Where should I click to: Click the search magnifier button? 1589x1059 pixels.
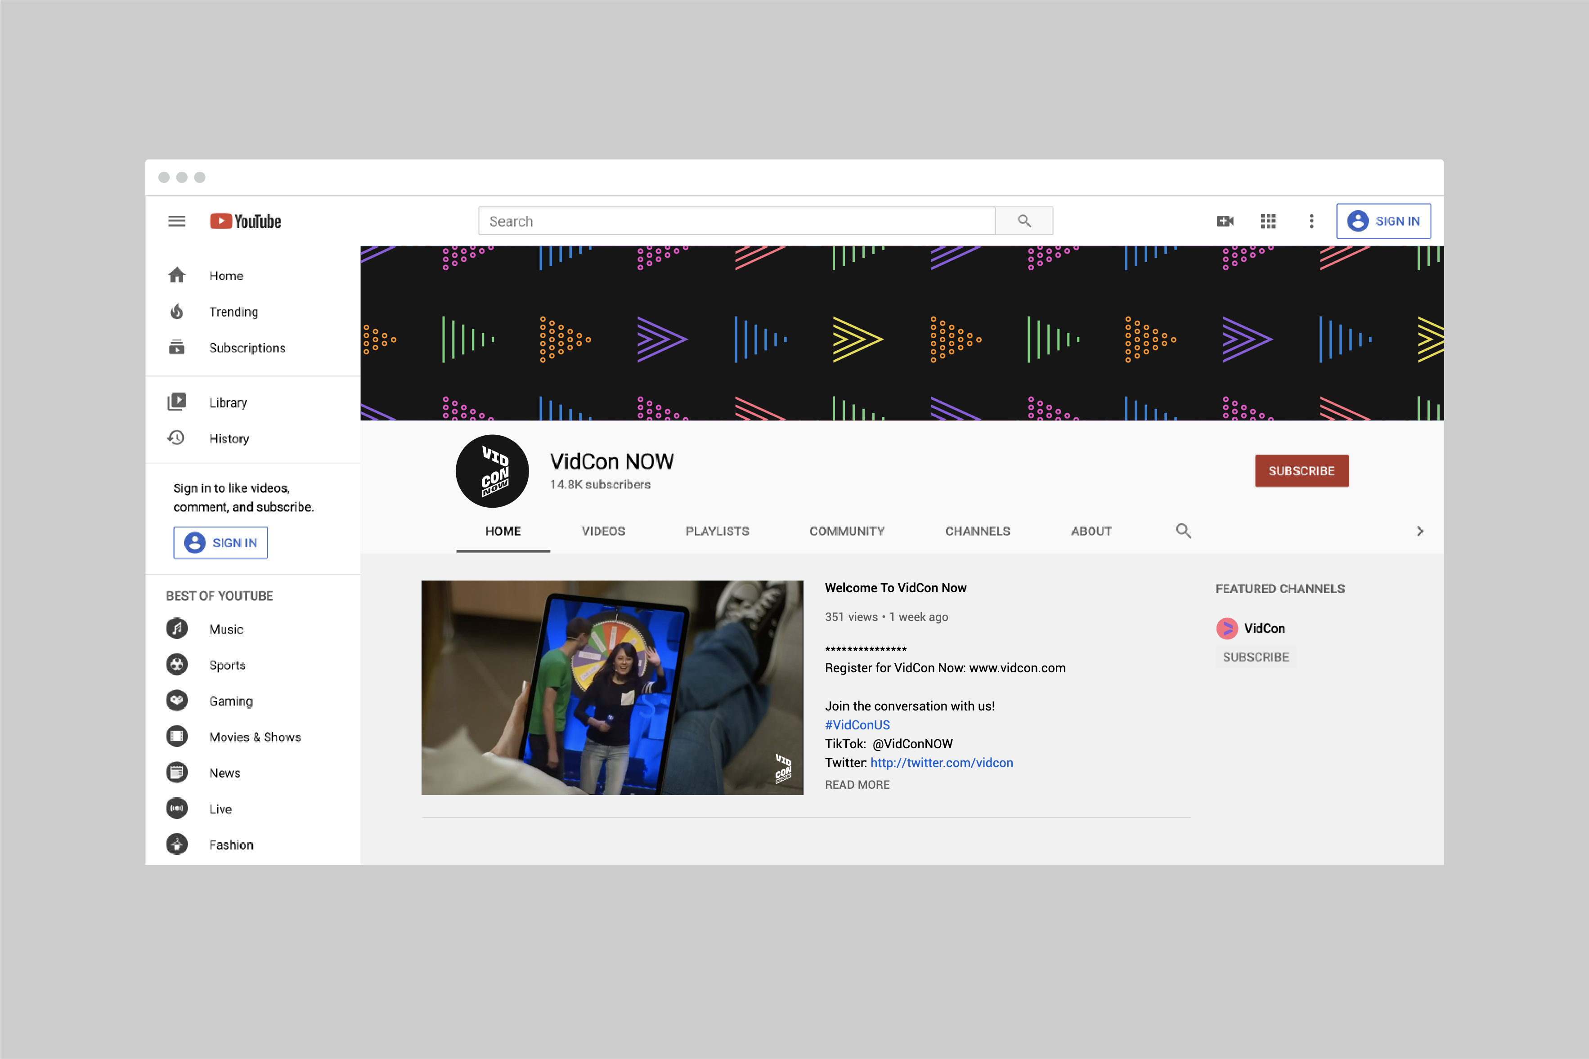point(1024,221)
